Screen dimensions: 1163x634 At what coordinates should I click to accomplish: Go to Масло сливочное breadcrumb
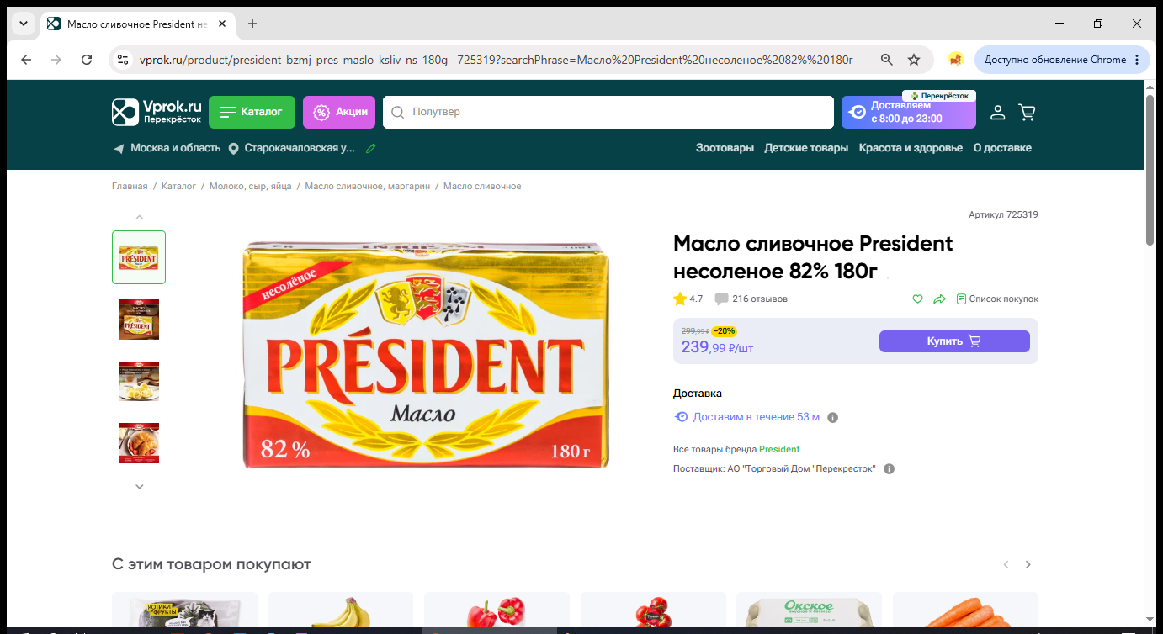coord(482,186)
